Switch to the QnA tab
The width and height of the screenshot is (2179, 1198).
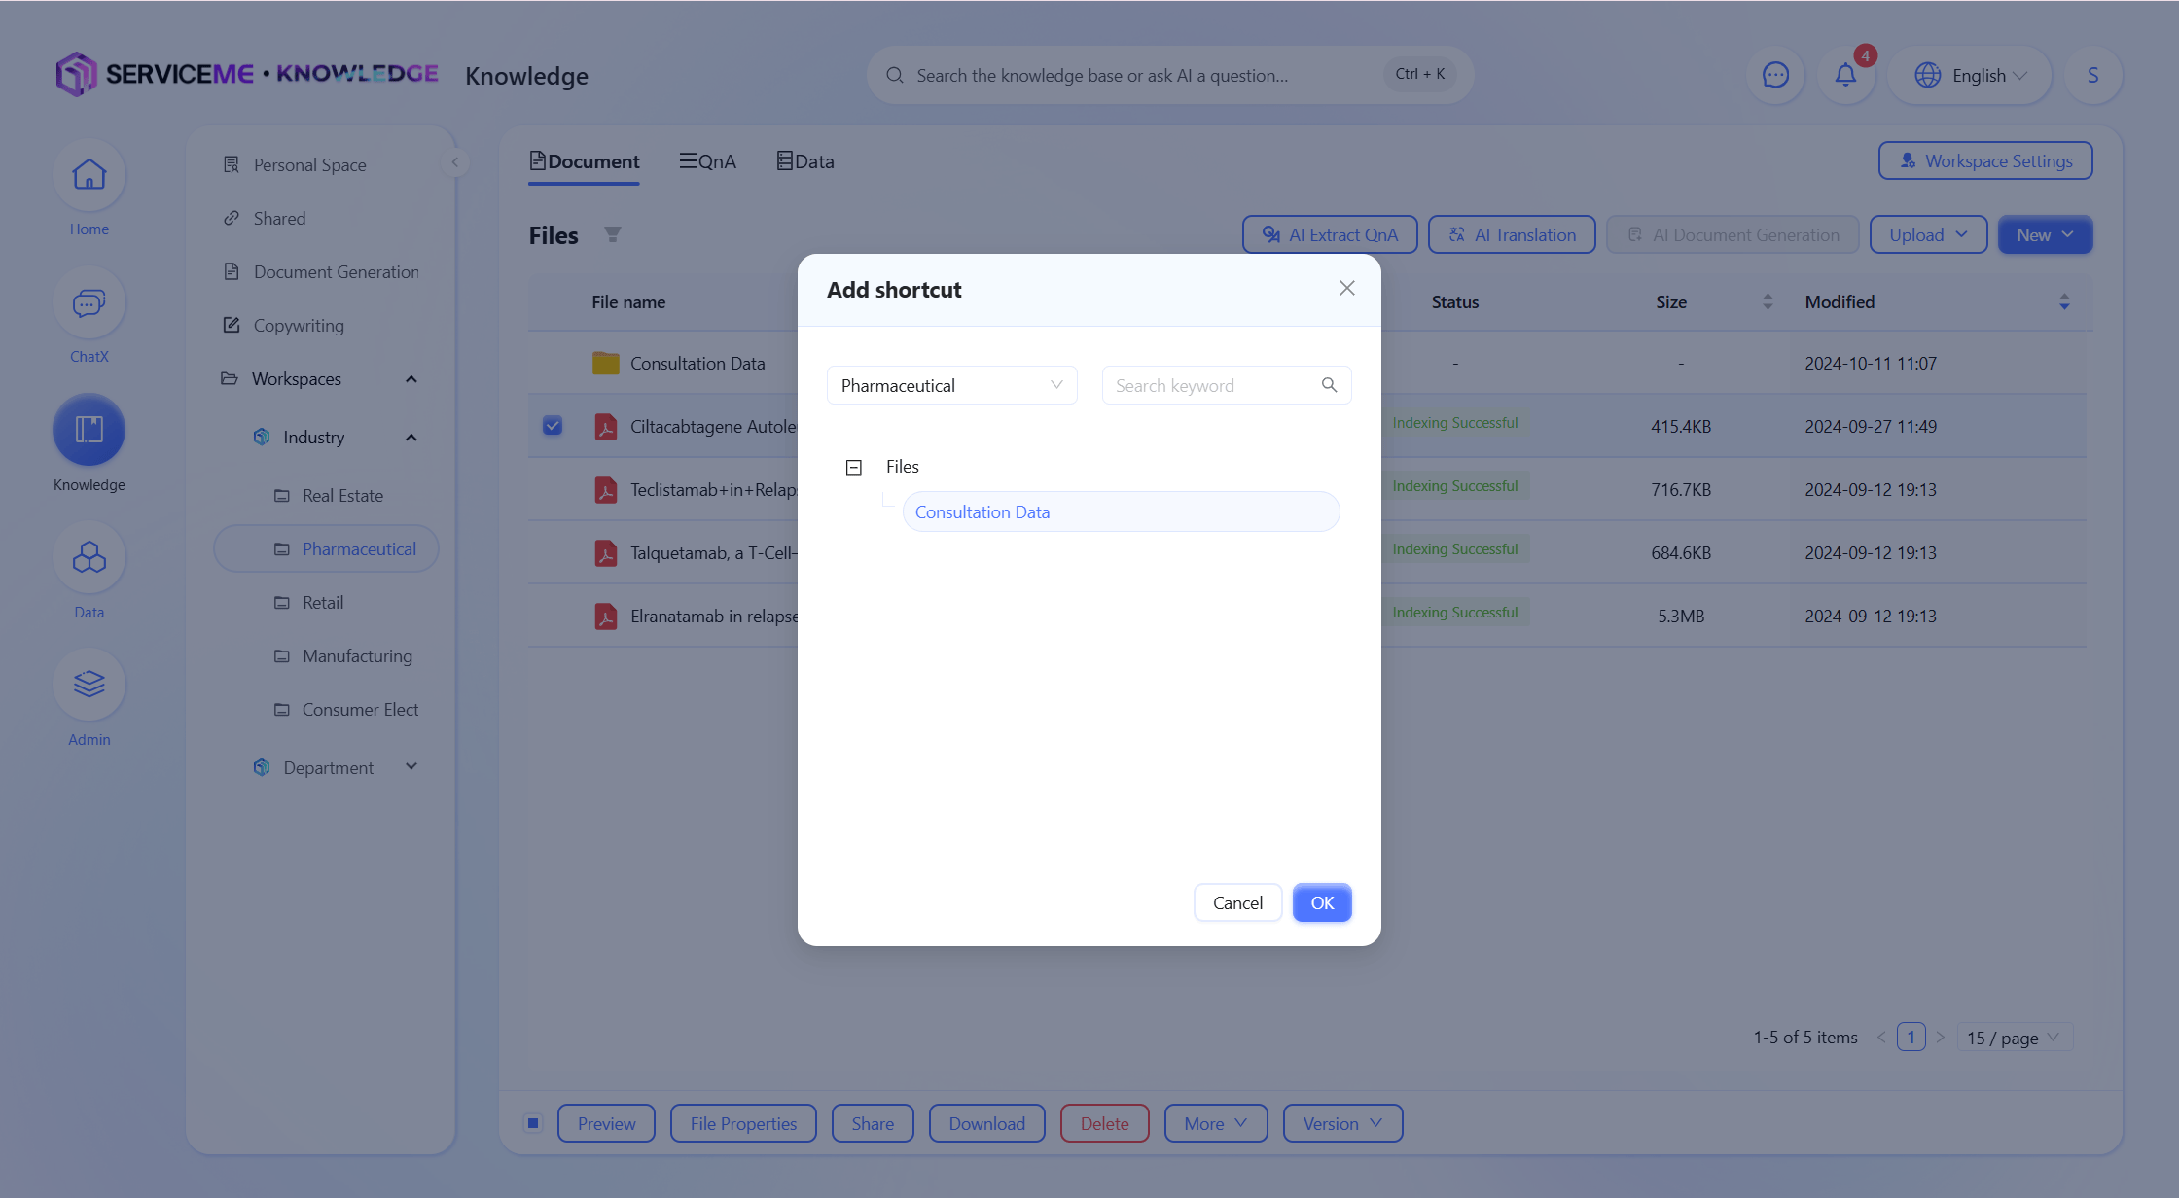click(707, 161)
